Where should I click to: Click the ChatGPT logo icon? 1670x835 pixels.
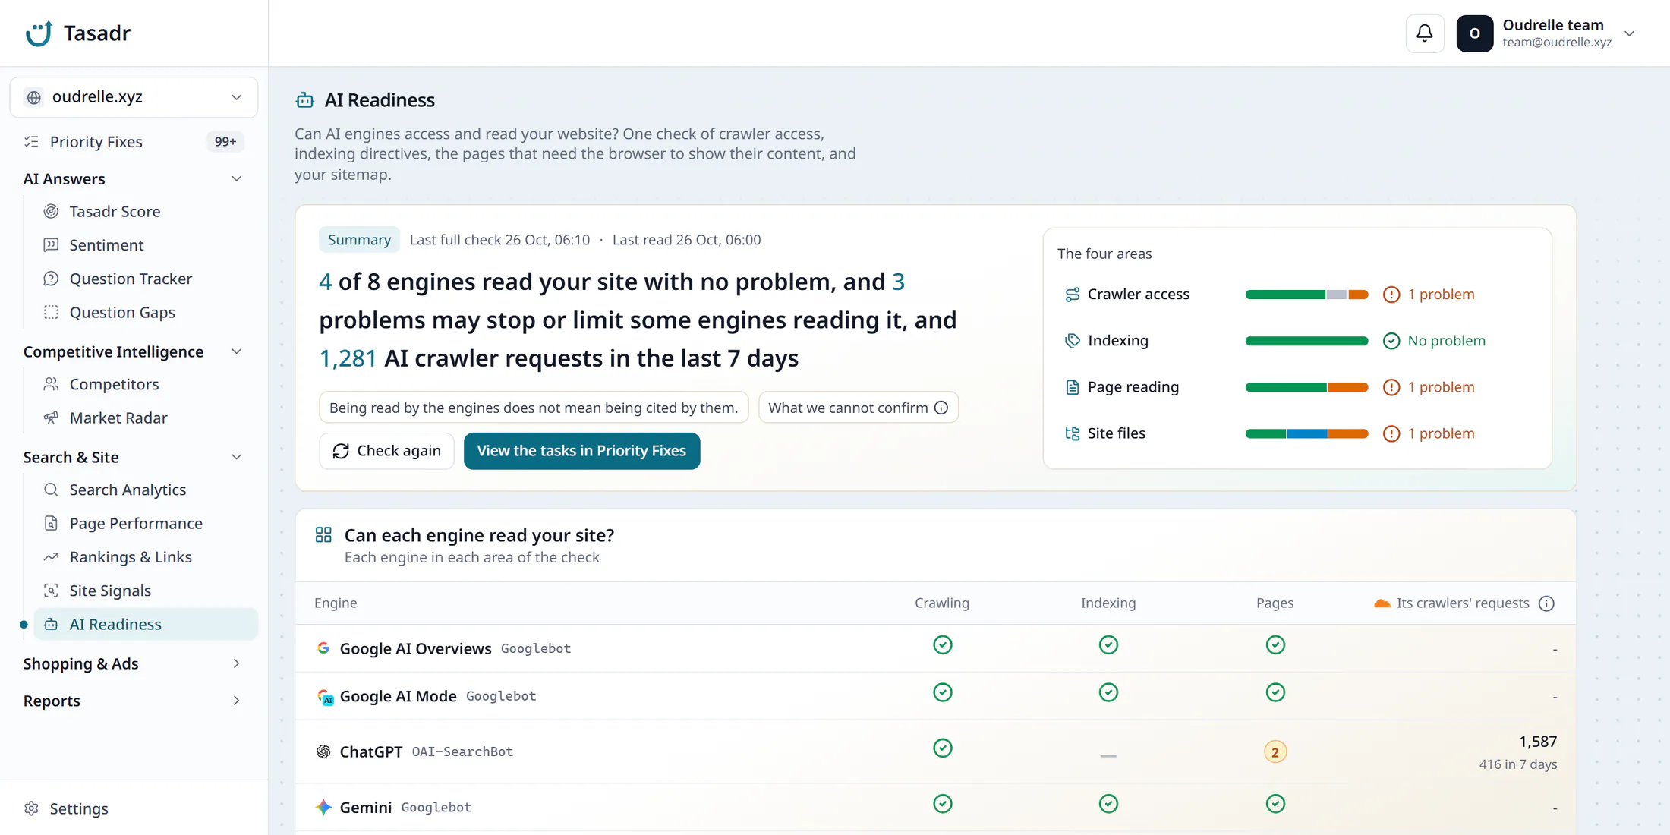[324, 751]
